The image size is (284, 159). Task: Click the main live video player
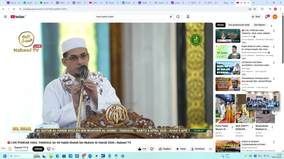[110, 81]
